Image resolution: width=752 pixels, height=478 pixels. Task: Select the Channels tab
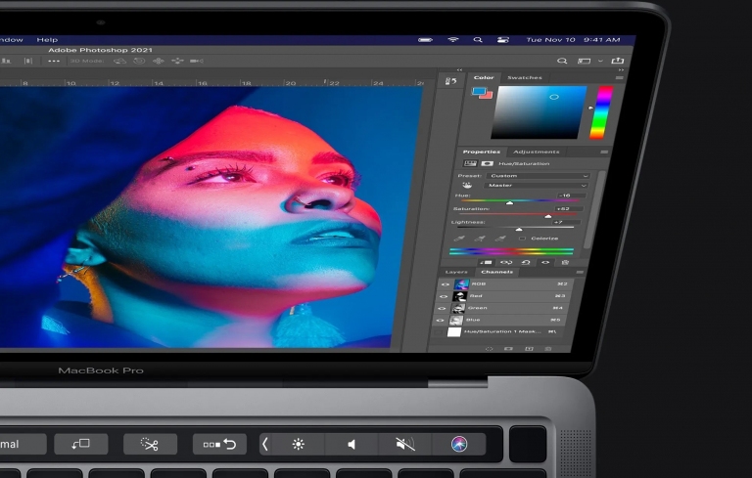pyautogui.click(x=496, y=272)
